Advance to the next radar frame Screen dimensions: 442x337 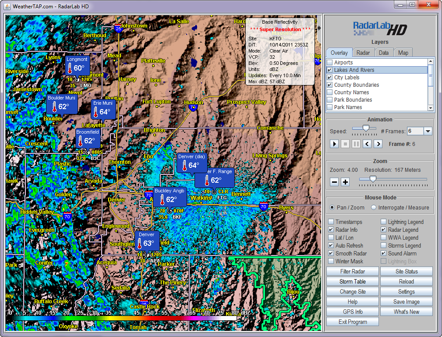pos(378,144)
